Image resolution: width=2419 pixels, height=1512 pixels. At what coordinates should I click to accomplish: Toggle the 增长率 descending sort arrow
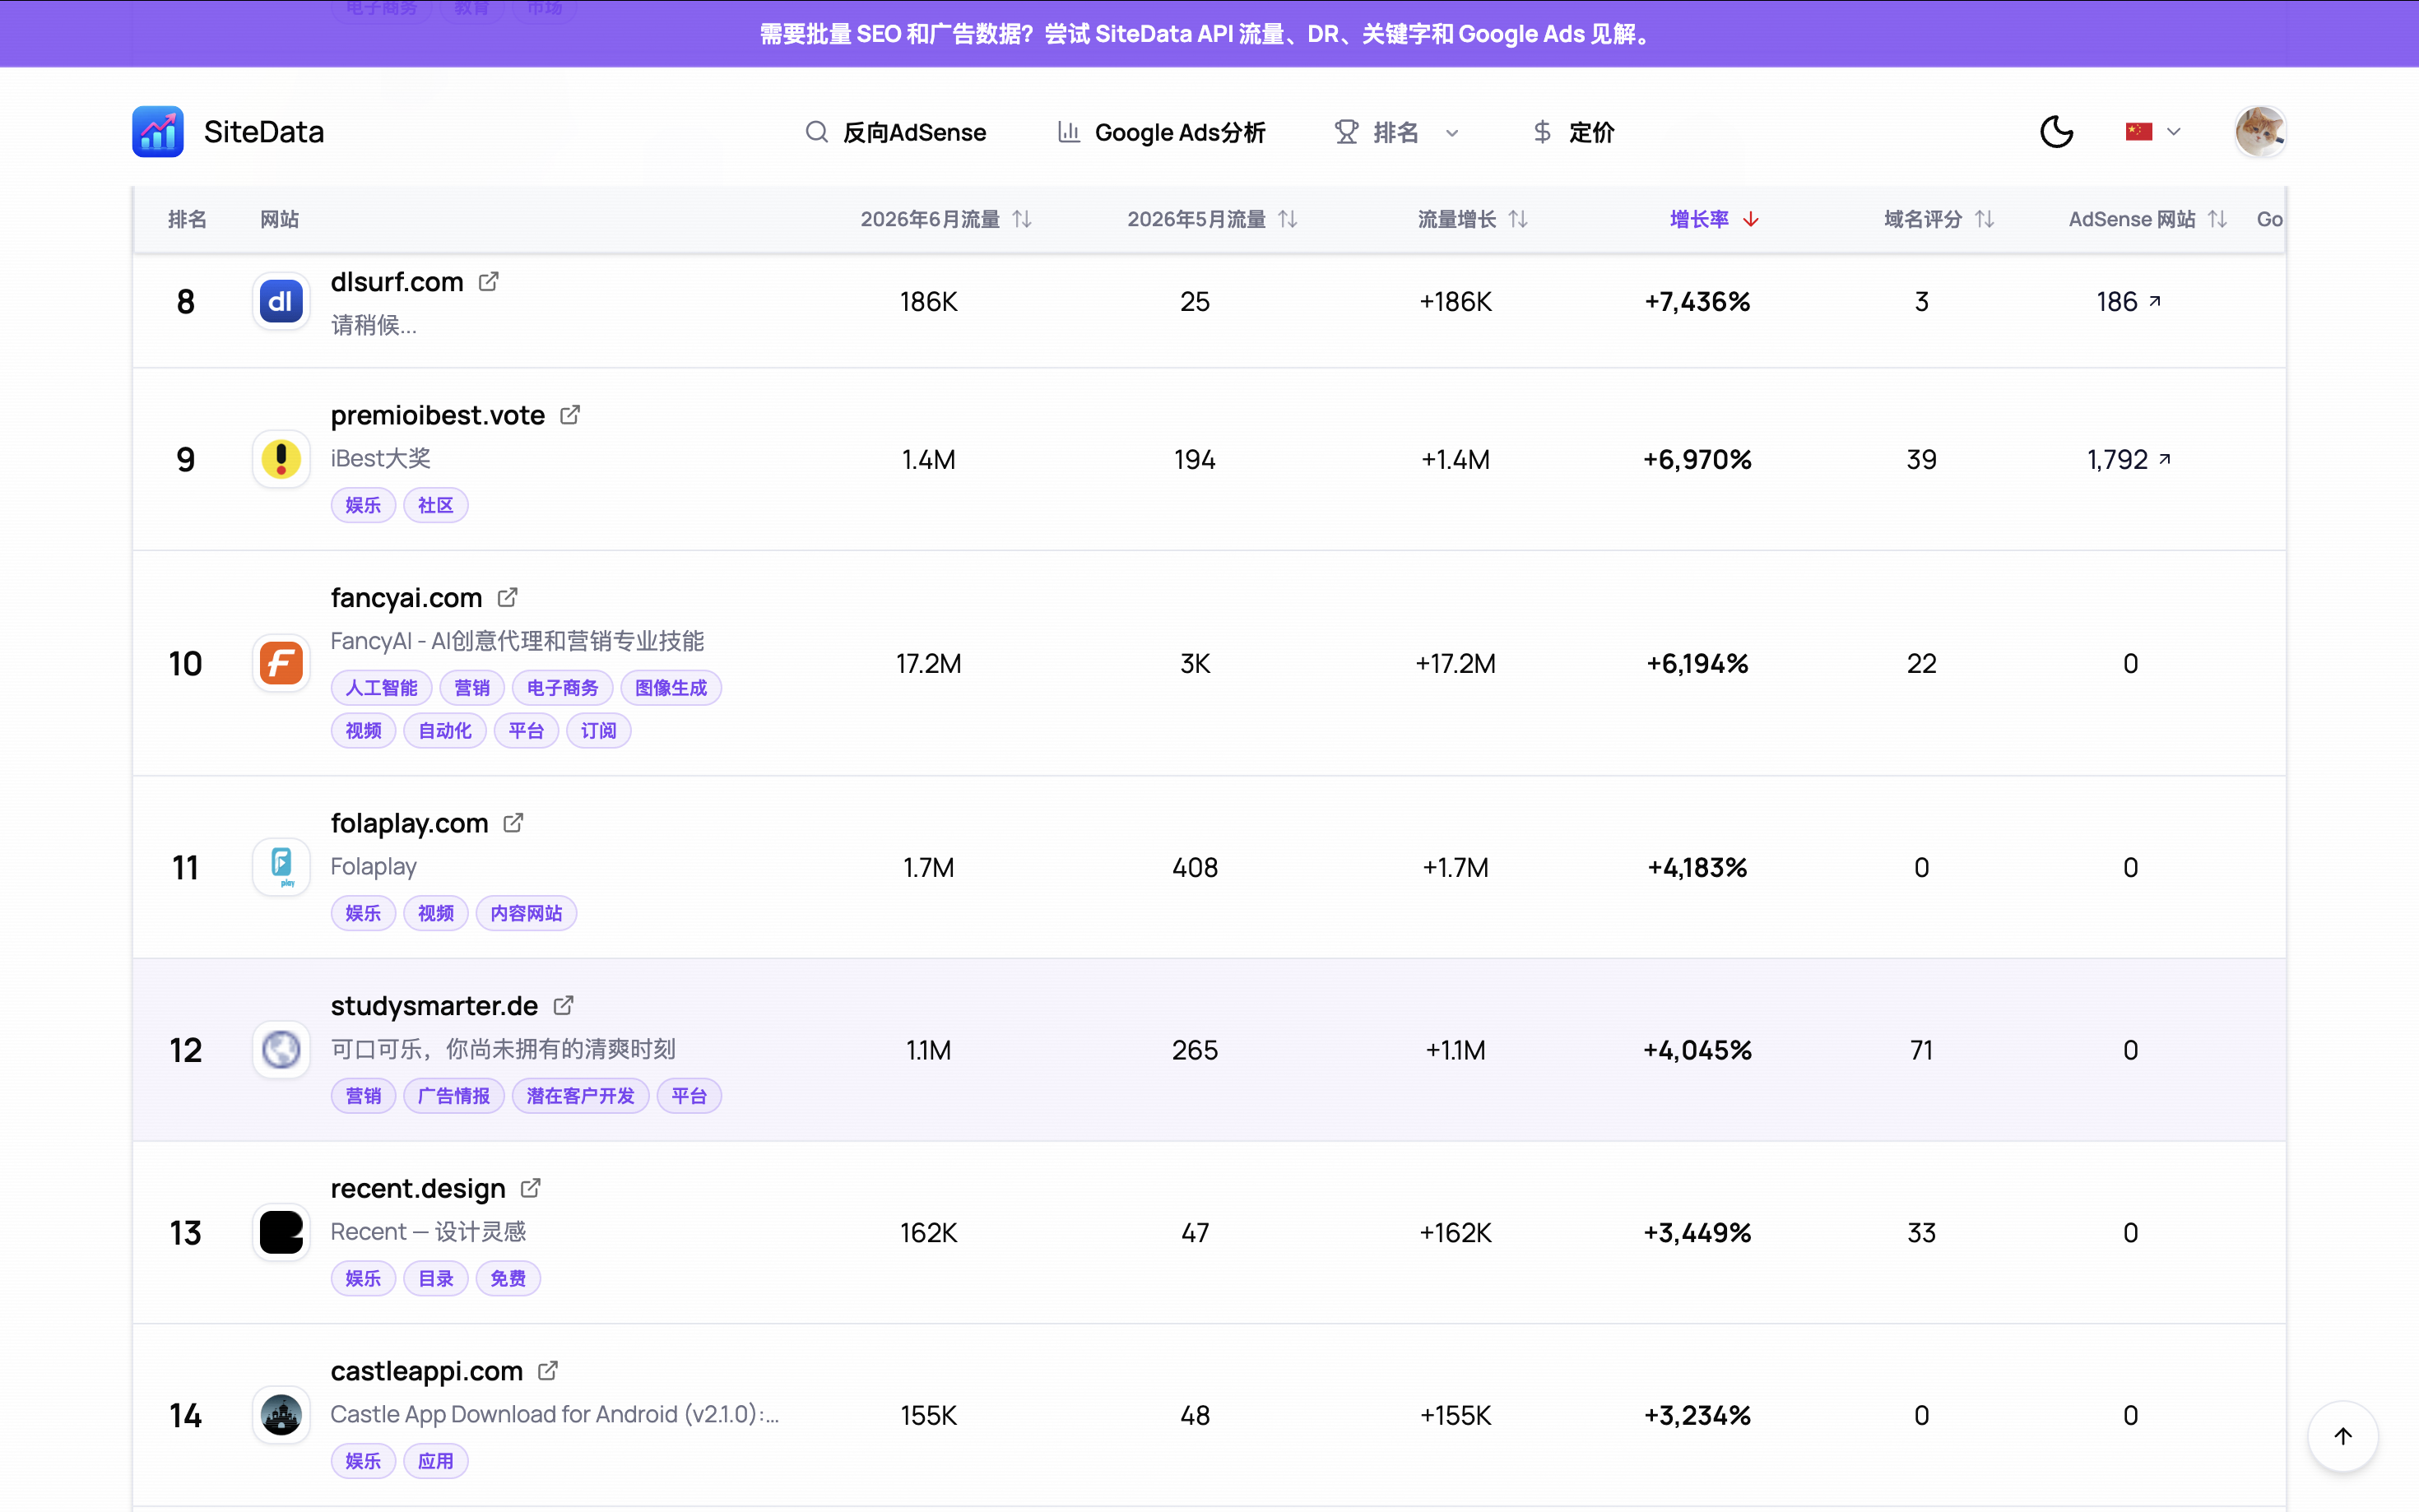1751,219
